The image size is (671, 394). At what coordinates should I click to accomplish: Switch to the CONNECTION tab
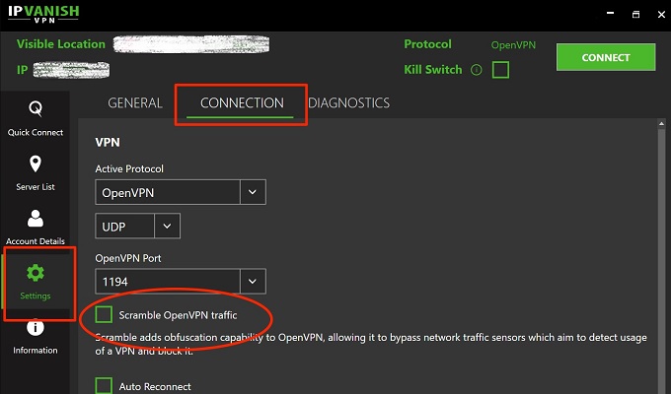pyautogui.click(x=242, y=103)
